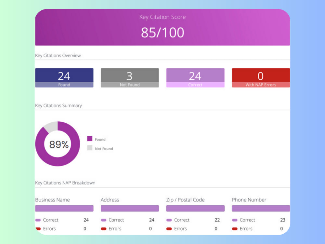
Task: Click the Address column label
Action: coord(110,200)
